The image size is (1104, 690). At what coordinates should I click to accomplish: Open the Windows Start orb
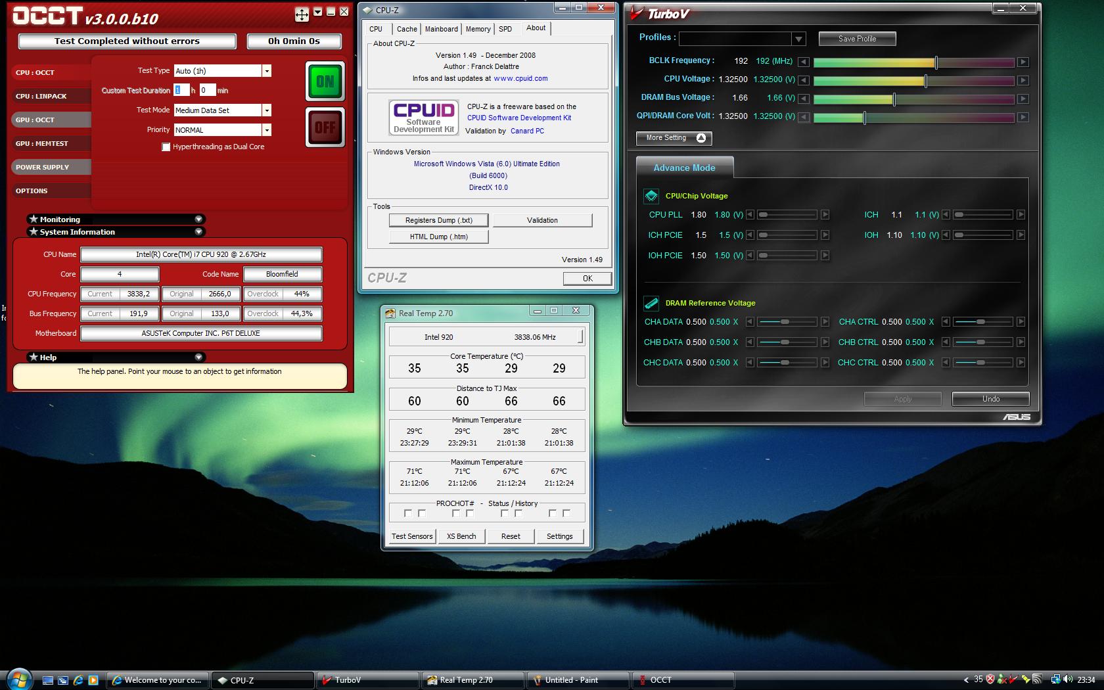(x=19, y=679)
